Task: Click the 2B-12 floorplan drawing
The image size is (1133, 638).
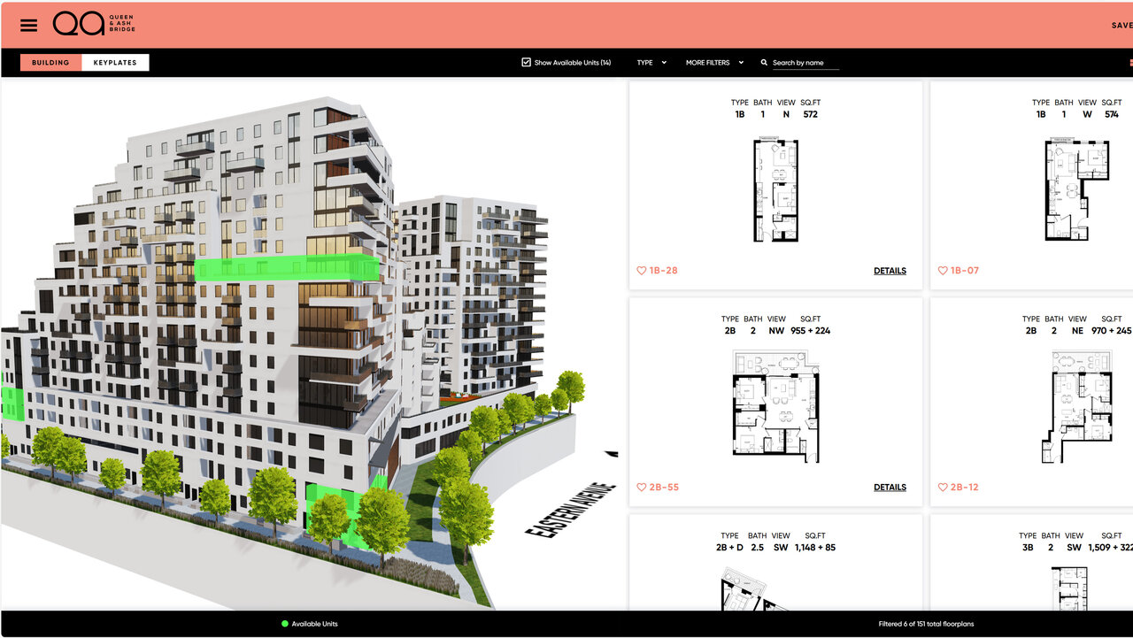Action: (1076, 406)
